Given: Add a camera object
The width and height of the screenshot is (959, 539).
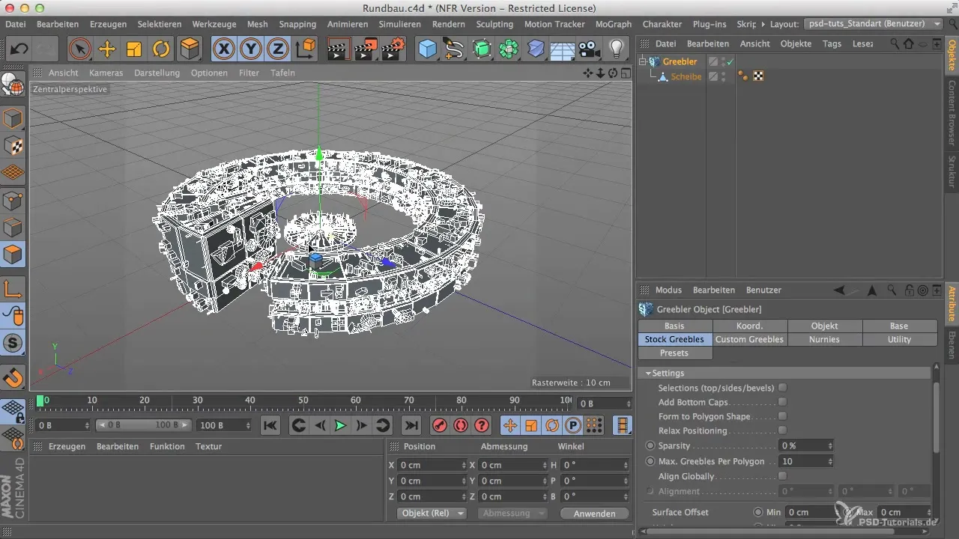Looking at the screenshot, I should coord(590,49).
